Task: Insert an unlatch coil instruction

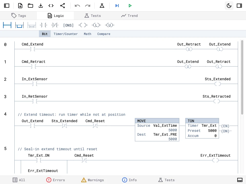Action: [x=109, y=25]
